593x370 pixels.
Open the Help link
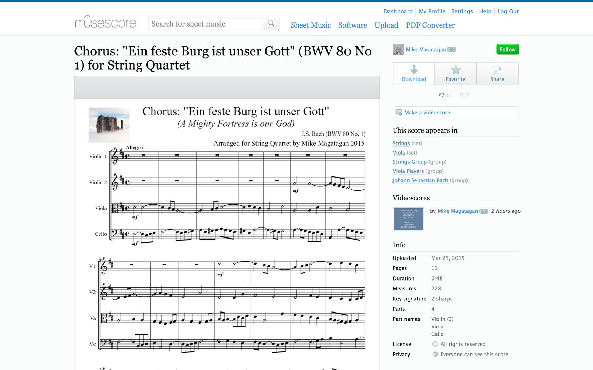pos(485,11)
